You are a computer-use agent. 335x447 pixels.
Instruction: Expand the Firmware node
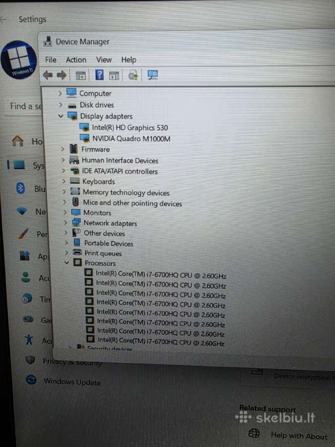[63, 149]
